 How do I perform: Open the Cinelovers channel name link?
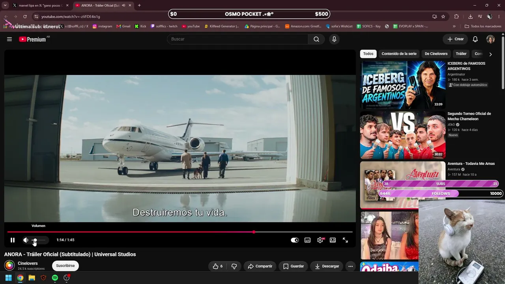coord(28,263)
